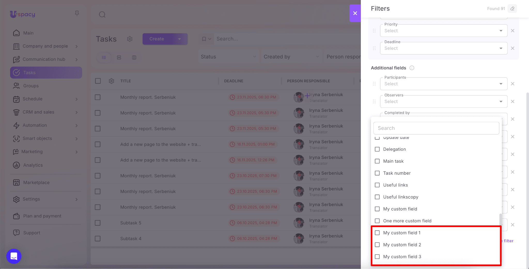
Task: Click the pin sidebar icon
Action: pyautogui.click(x=77, y=13)
